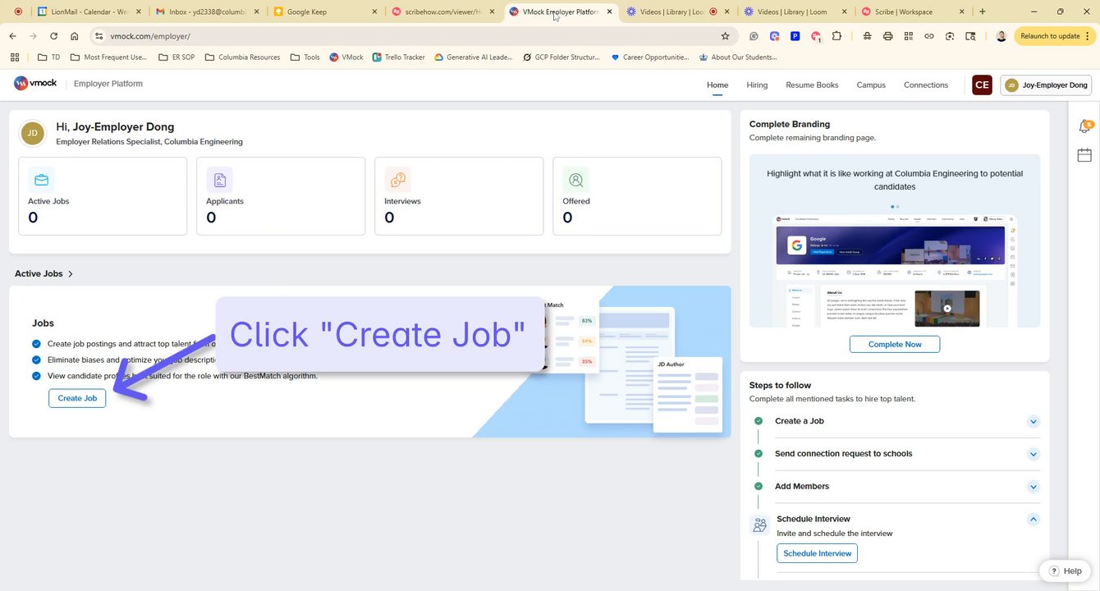Click the JD profile avatar beside the greeting
The width and height of the screenshot is (1100, 591).
32,133
